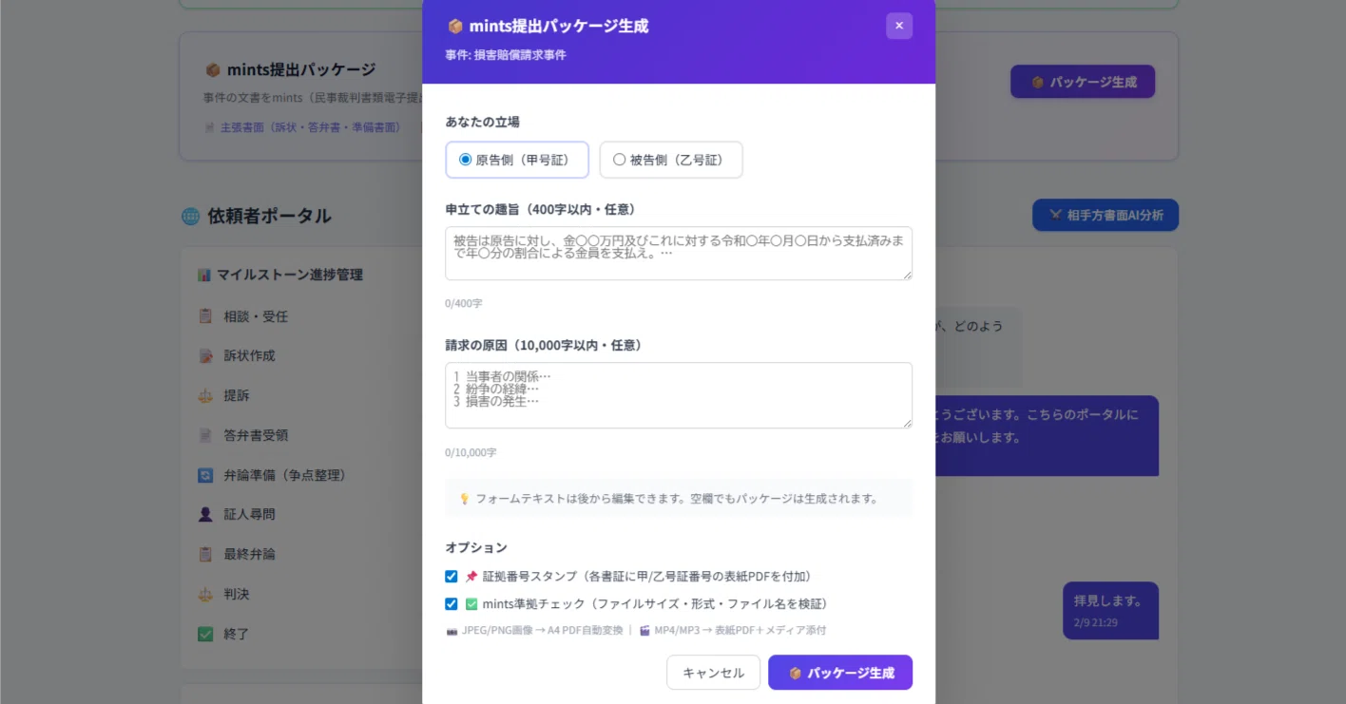Click background パッケージ生成 button on page
This screenshot has height=704, width=1346.
click(1083, 82)
